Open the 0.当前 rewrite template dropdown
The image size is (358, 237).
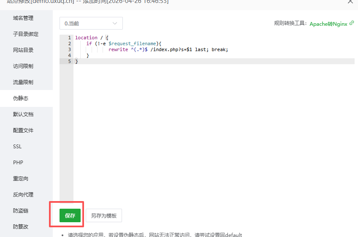point(91,23)
